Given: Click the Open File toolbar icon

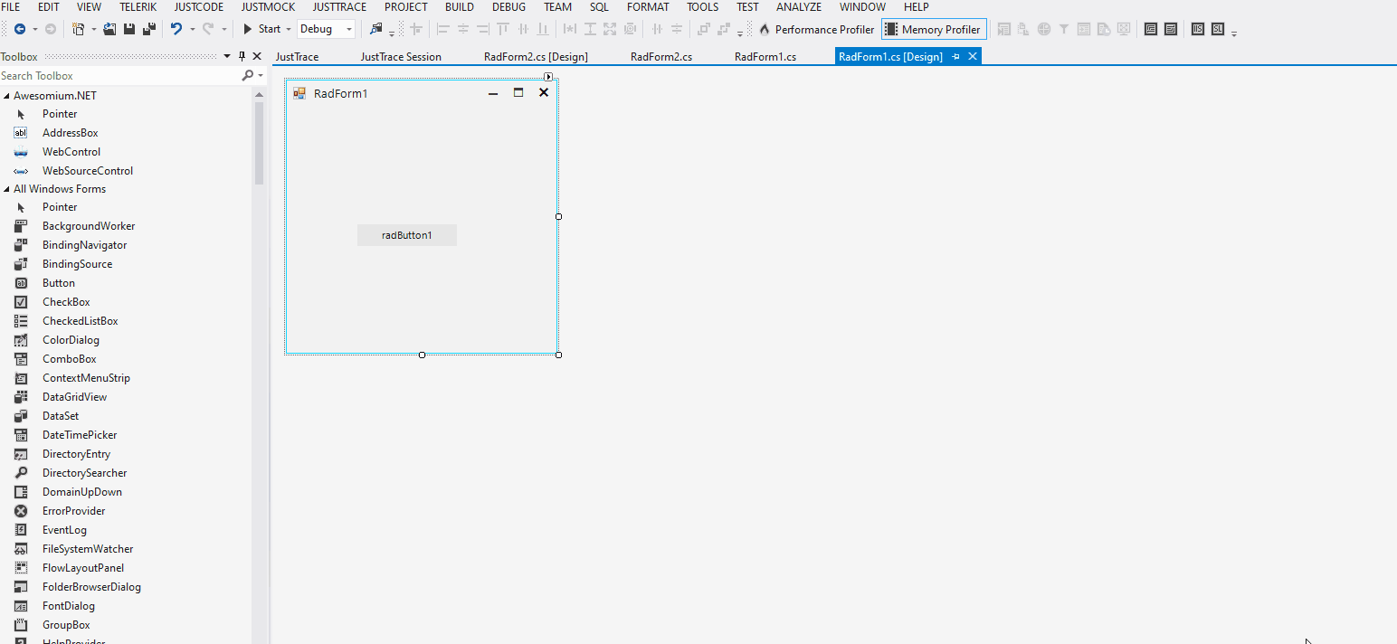Looking at the screenshot, I should [x=109, y=29].
